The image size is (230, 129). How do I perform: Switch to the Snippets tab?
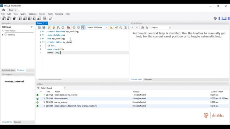[148, 80]
